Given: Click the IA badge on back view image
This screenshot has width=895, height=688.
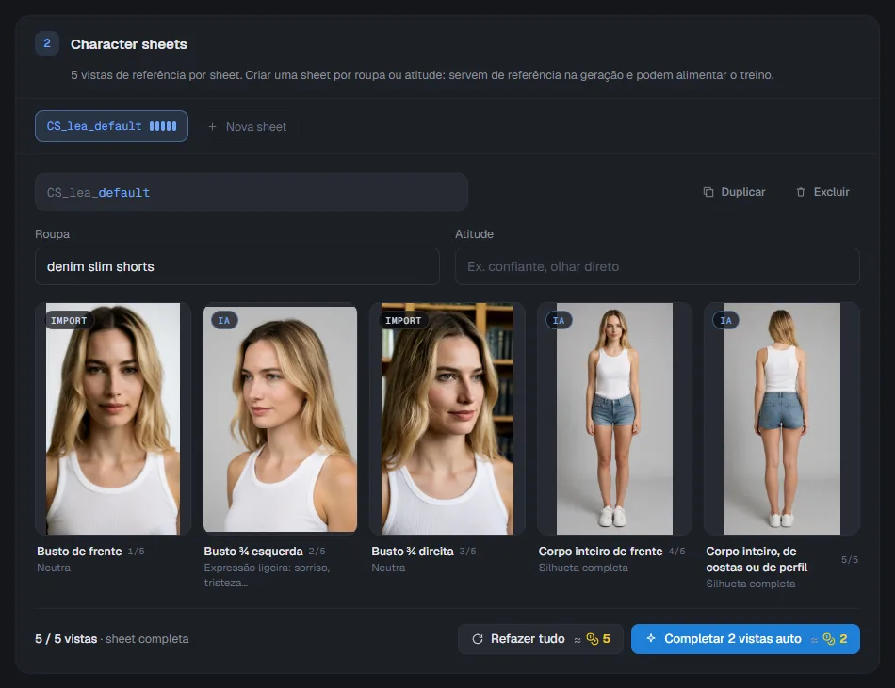Looking at the screenshot, I should tap(726, 320).
